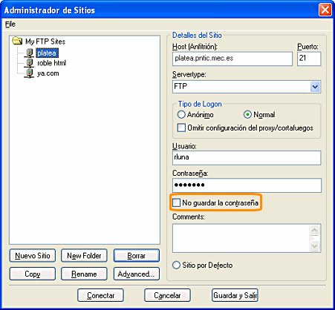Click the Conectar button
This screenshot has height=310, width=335.
point(100,295)
